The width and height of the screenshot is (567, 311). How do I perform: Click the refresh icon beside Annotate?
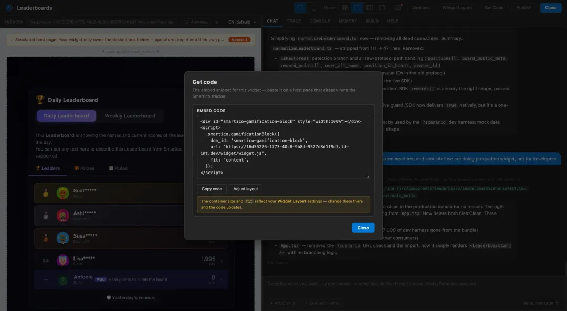pyautogui.click(x=217, y=22)
